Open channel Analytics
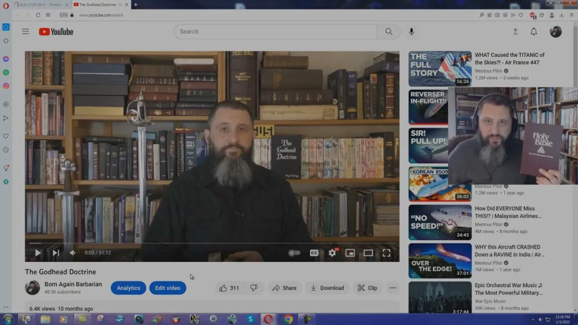This screenshot has width=578, height=325. (128, 288)
